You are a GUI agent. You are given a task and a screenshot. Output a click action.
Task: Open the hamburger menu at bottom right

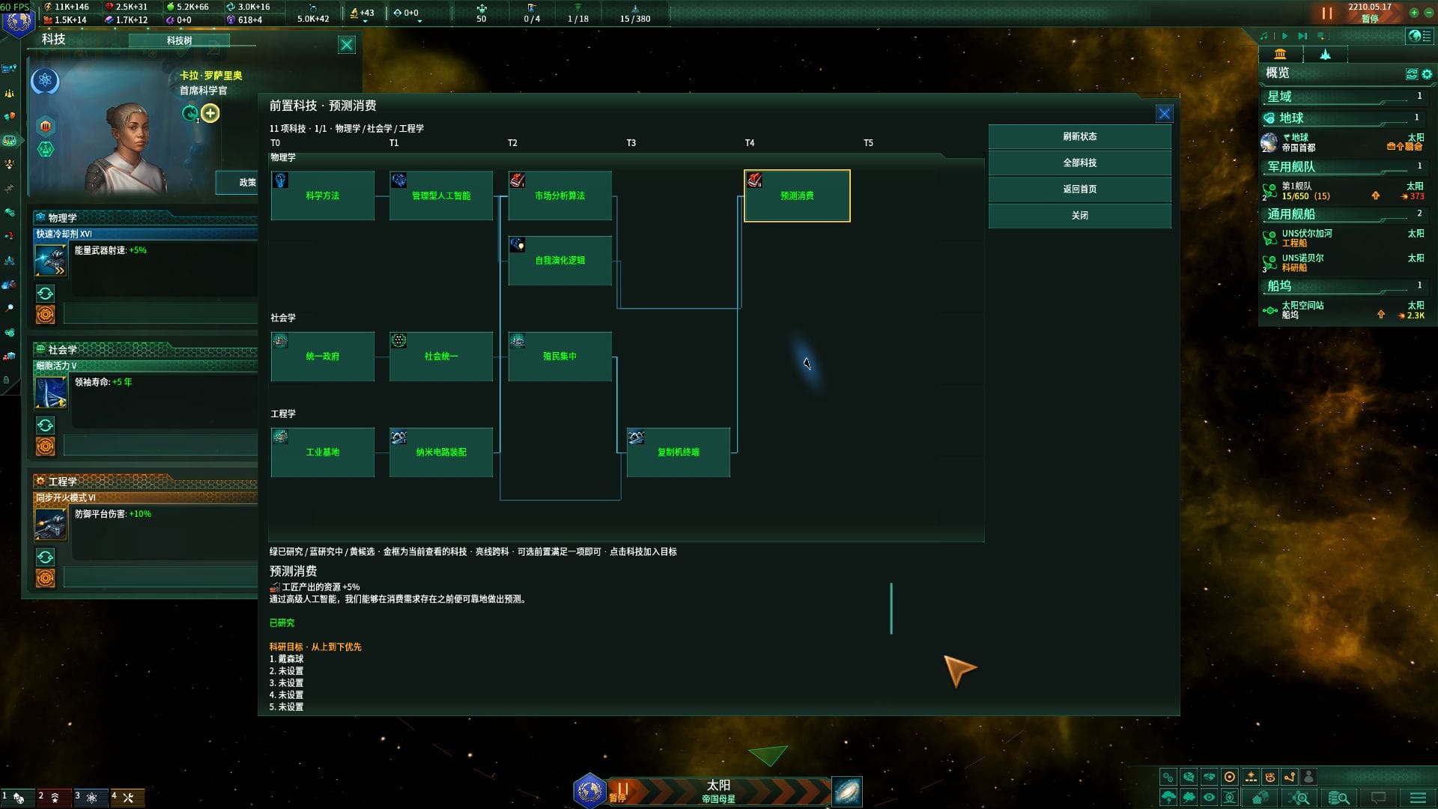click(1418, 797)
